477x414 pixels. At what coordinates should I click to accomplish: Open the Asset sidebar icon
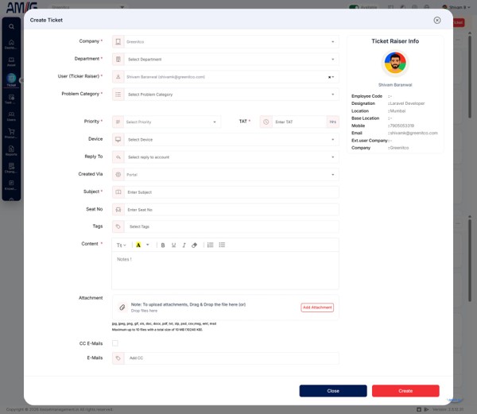coord(11,61)
